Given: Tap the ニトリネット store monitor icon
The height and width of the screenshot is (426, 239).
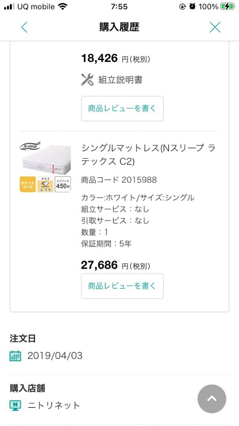Looking at the screenshot, I should [x=15, y=405].
